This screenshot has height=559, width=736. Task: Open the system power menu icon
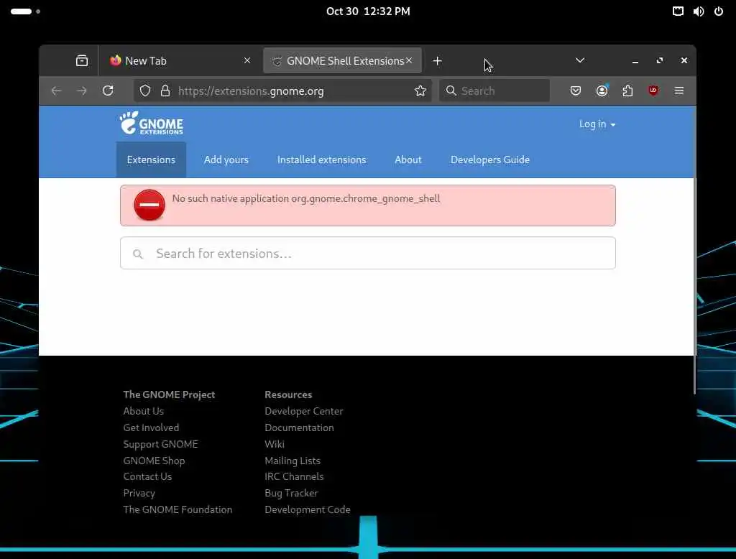point(719,11)
